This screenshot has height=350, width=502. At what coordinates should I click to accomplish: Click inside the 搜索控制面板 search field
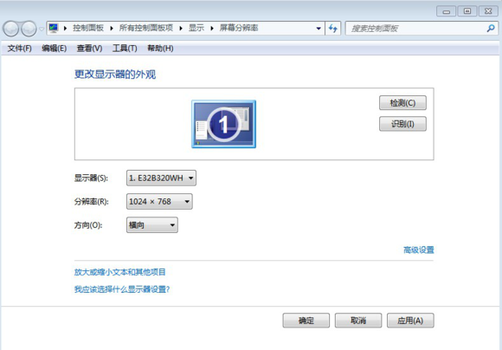(x=416, y=29)
